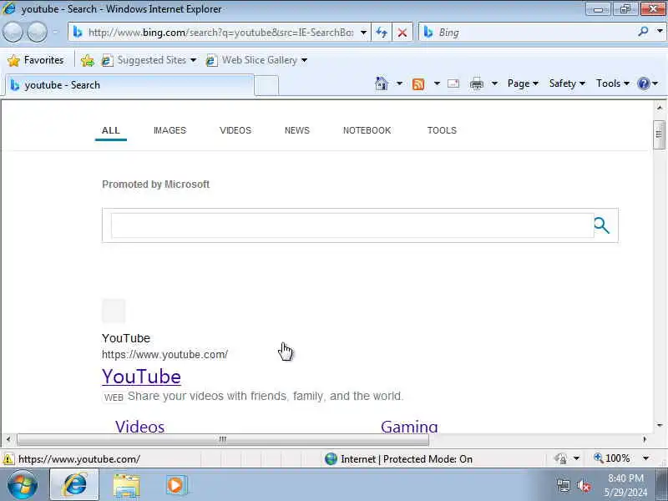Click Internet Explorer taskbar icon
Screen dimensions: 668x501
pyautogui.click(x=74, y=485)
